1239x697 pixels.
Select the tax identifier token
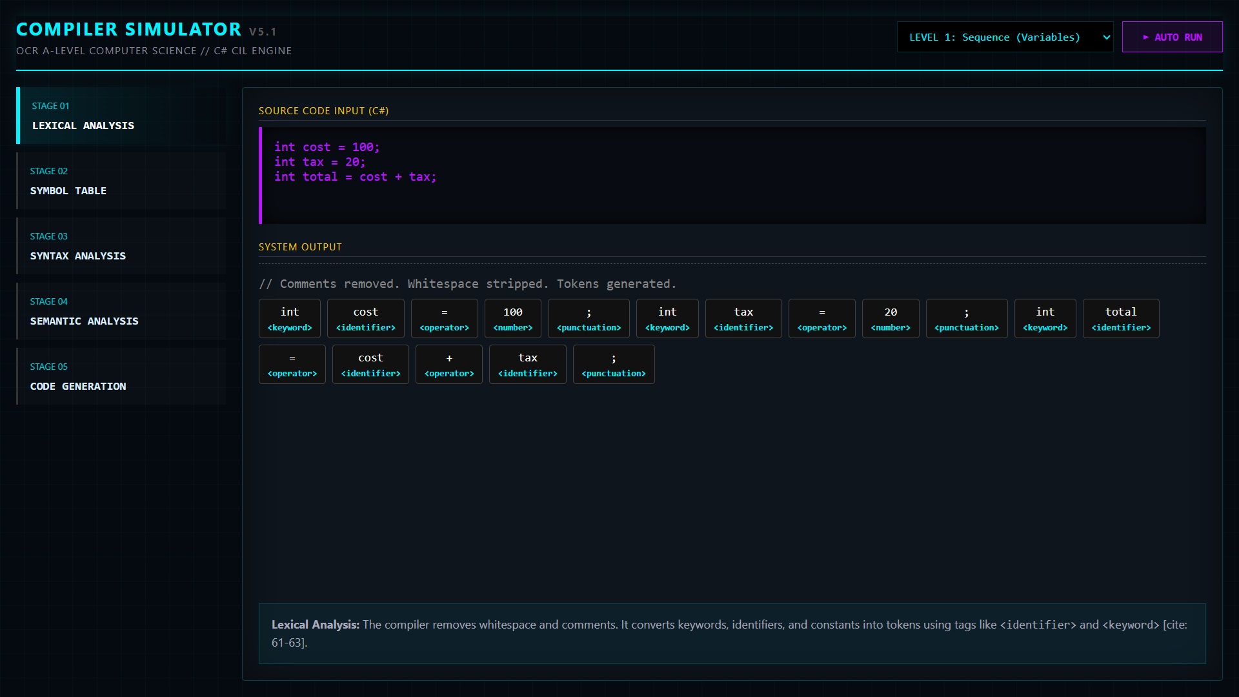[x=743, y=318]
